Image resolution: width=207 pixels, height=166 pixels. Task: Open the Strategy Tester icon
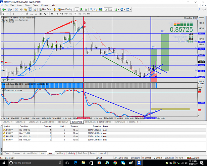34,9
